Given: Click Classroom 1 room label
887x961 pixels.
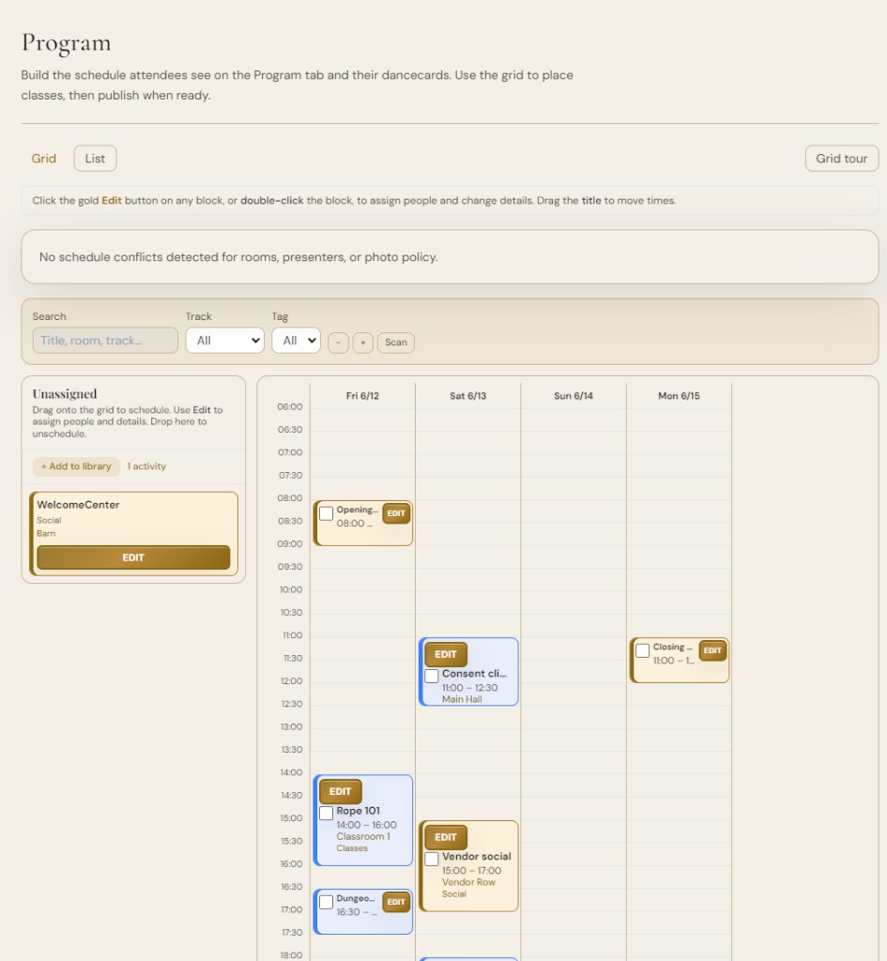Looking at the screenshot, I should (x=363, y=836).
